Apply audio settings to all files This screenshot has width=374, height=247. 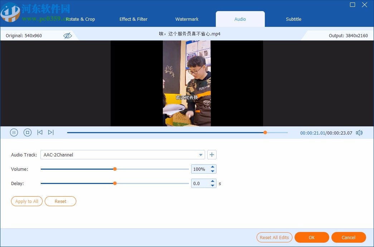(26, 201)
